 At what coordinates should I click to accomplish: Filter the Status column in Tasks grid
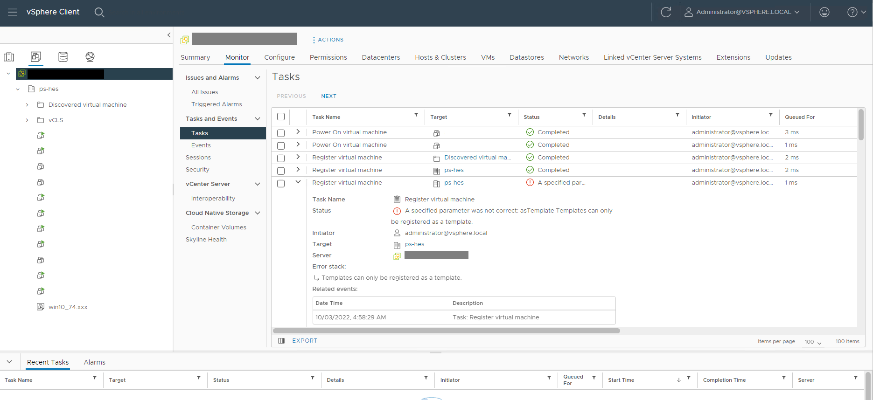pyautogui.click(x=584, y=115)
